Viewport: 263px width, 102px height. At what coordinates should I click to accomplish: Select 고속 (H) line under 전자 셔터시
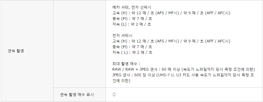(x=171, y=41)
